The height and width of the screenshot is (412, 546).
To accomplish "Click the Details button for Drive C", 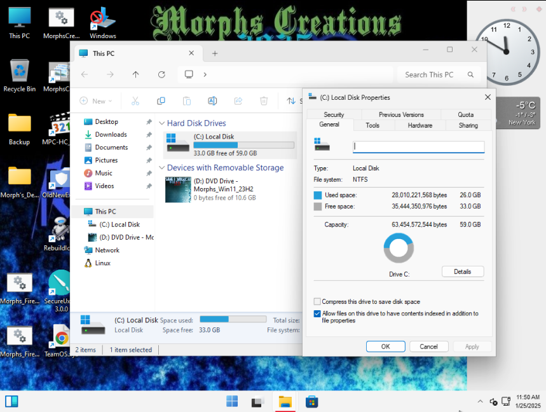I will point(463,271).
